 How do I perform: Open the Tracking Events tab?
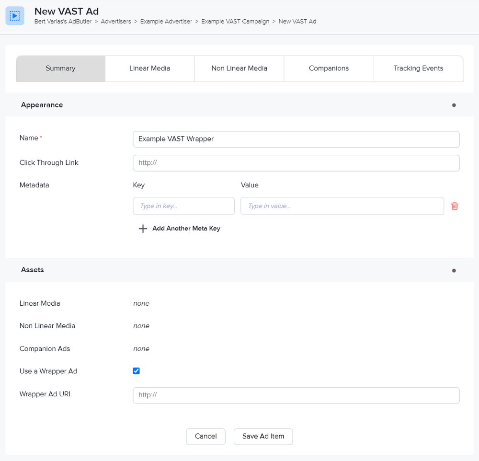pyautogui.click(x=418, y=69)
